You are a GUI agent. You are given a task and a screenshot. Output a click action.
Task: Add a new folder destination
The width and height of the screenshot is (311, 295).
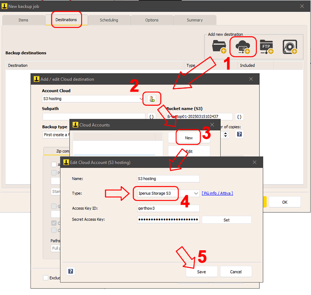[x=219, y=46]
